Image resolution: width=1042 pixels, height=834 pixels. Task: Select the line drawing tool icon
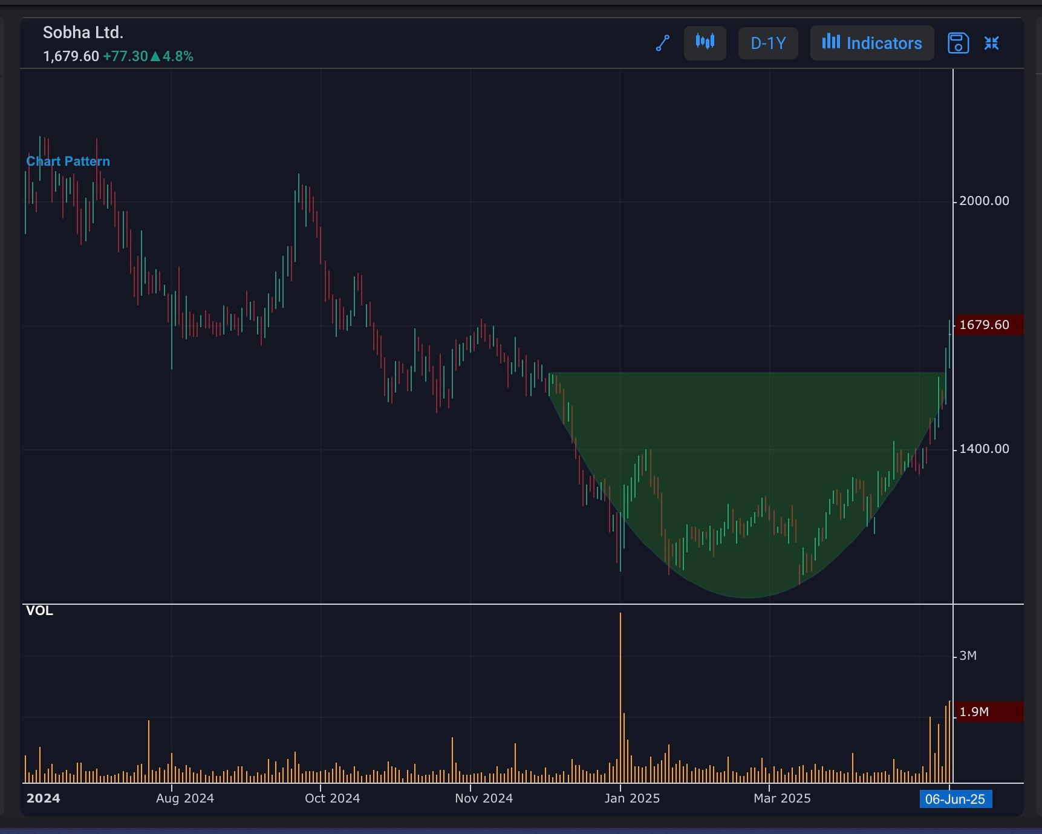663,44
